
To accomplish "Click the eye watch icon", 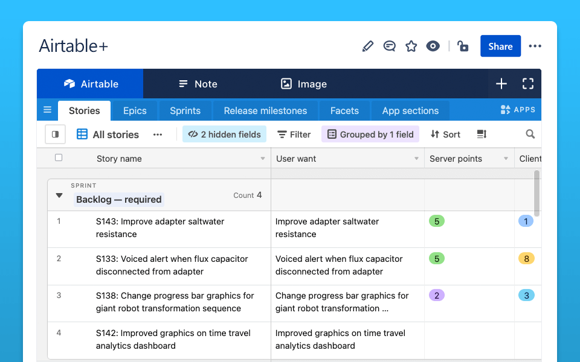I will coord(433,46).
